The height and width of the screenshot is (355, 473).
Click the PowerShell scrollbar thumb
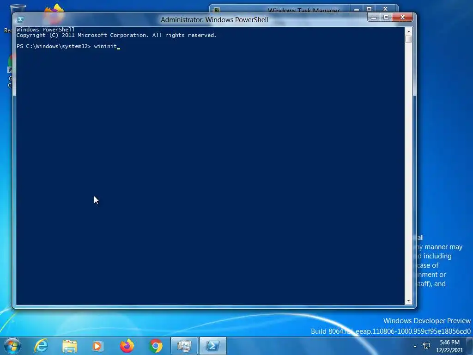409,39
